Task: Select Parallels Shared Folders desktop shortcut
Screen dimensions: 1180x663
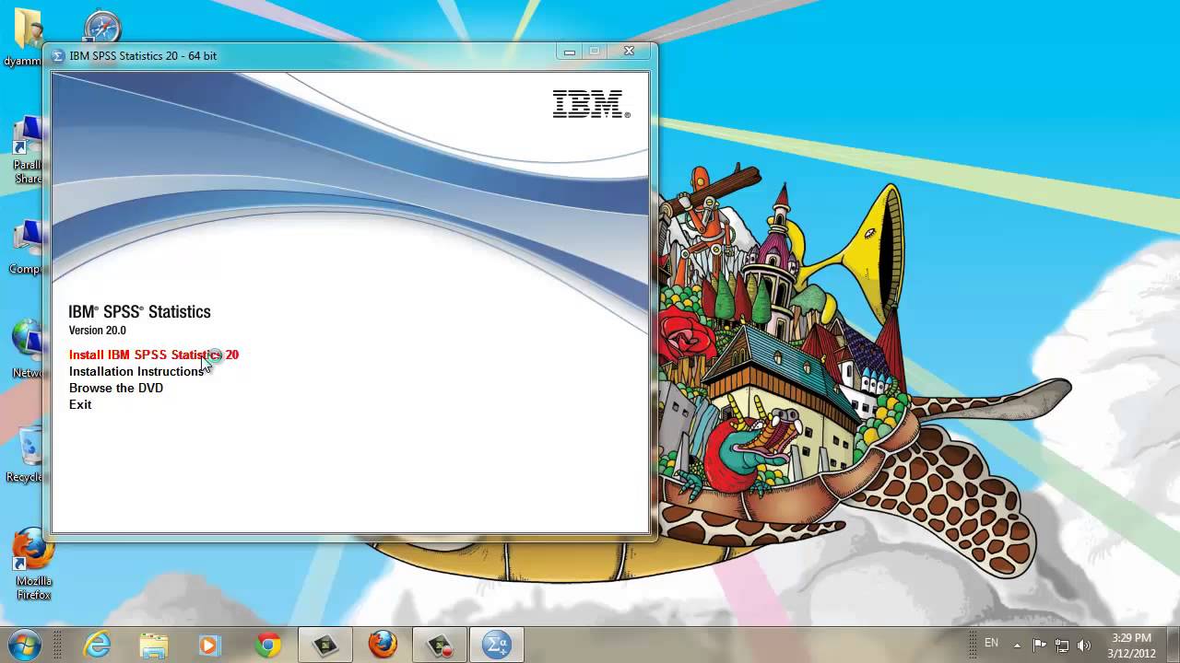Action: (28, 149)
